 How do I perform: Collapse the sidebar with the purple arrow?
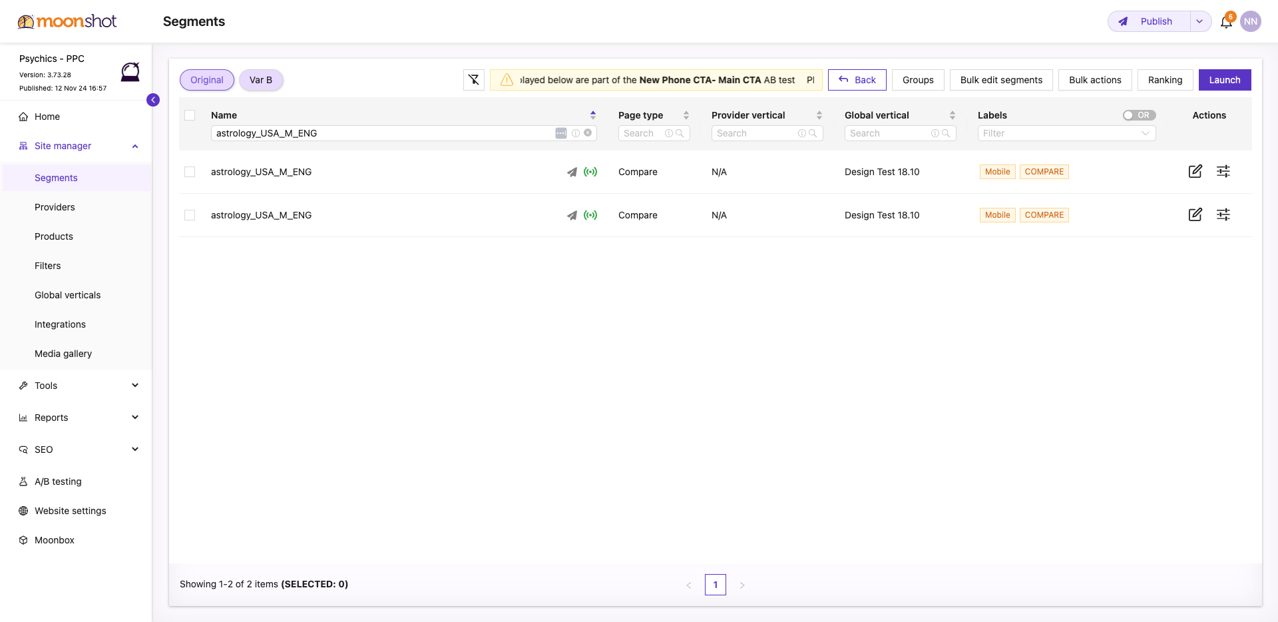tap(153, 100)
